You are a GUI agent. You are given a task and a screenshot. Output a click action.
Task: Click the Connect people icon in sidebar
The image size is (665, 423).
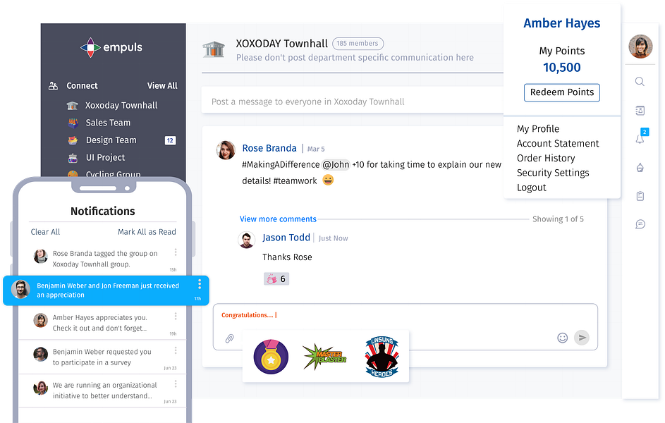pos(53,85)
